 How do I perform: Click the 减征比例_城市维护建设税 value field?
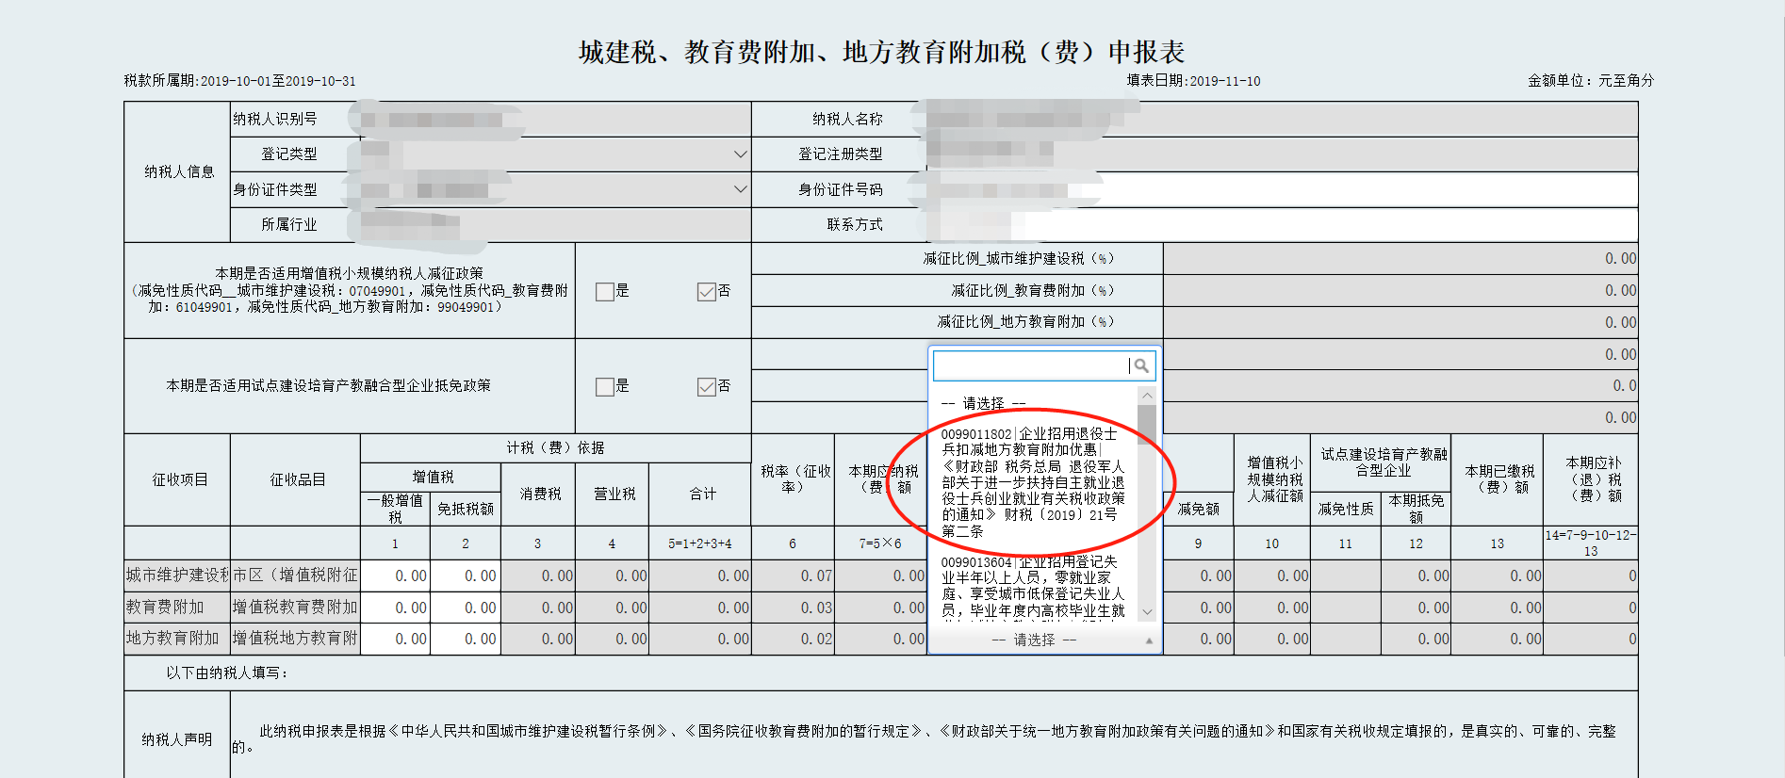[1400, 259]
